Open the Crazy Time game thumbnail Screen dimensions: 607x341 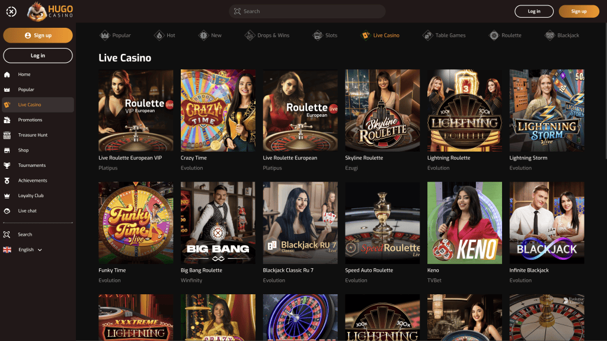[x=218, y=111]
